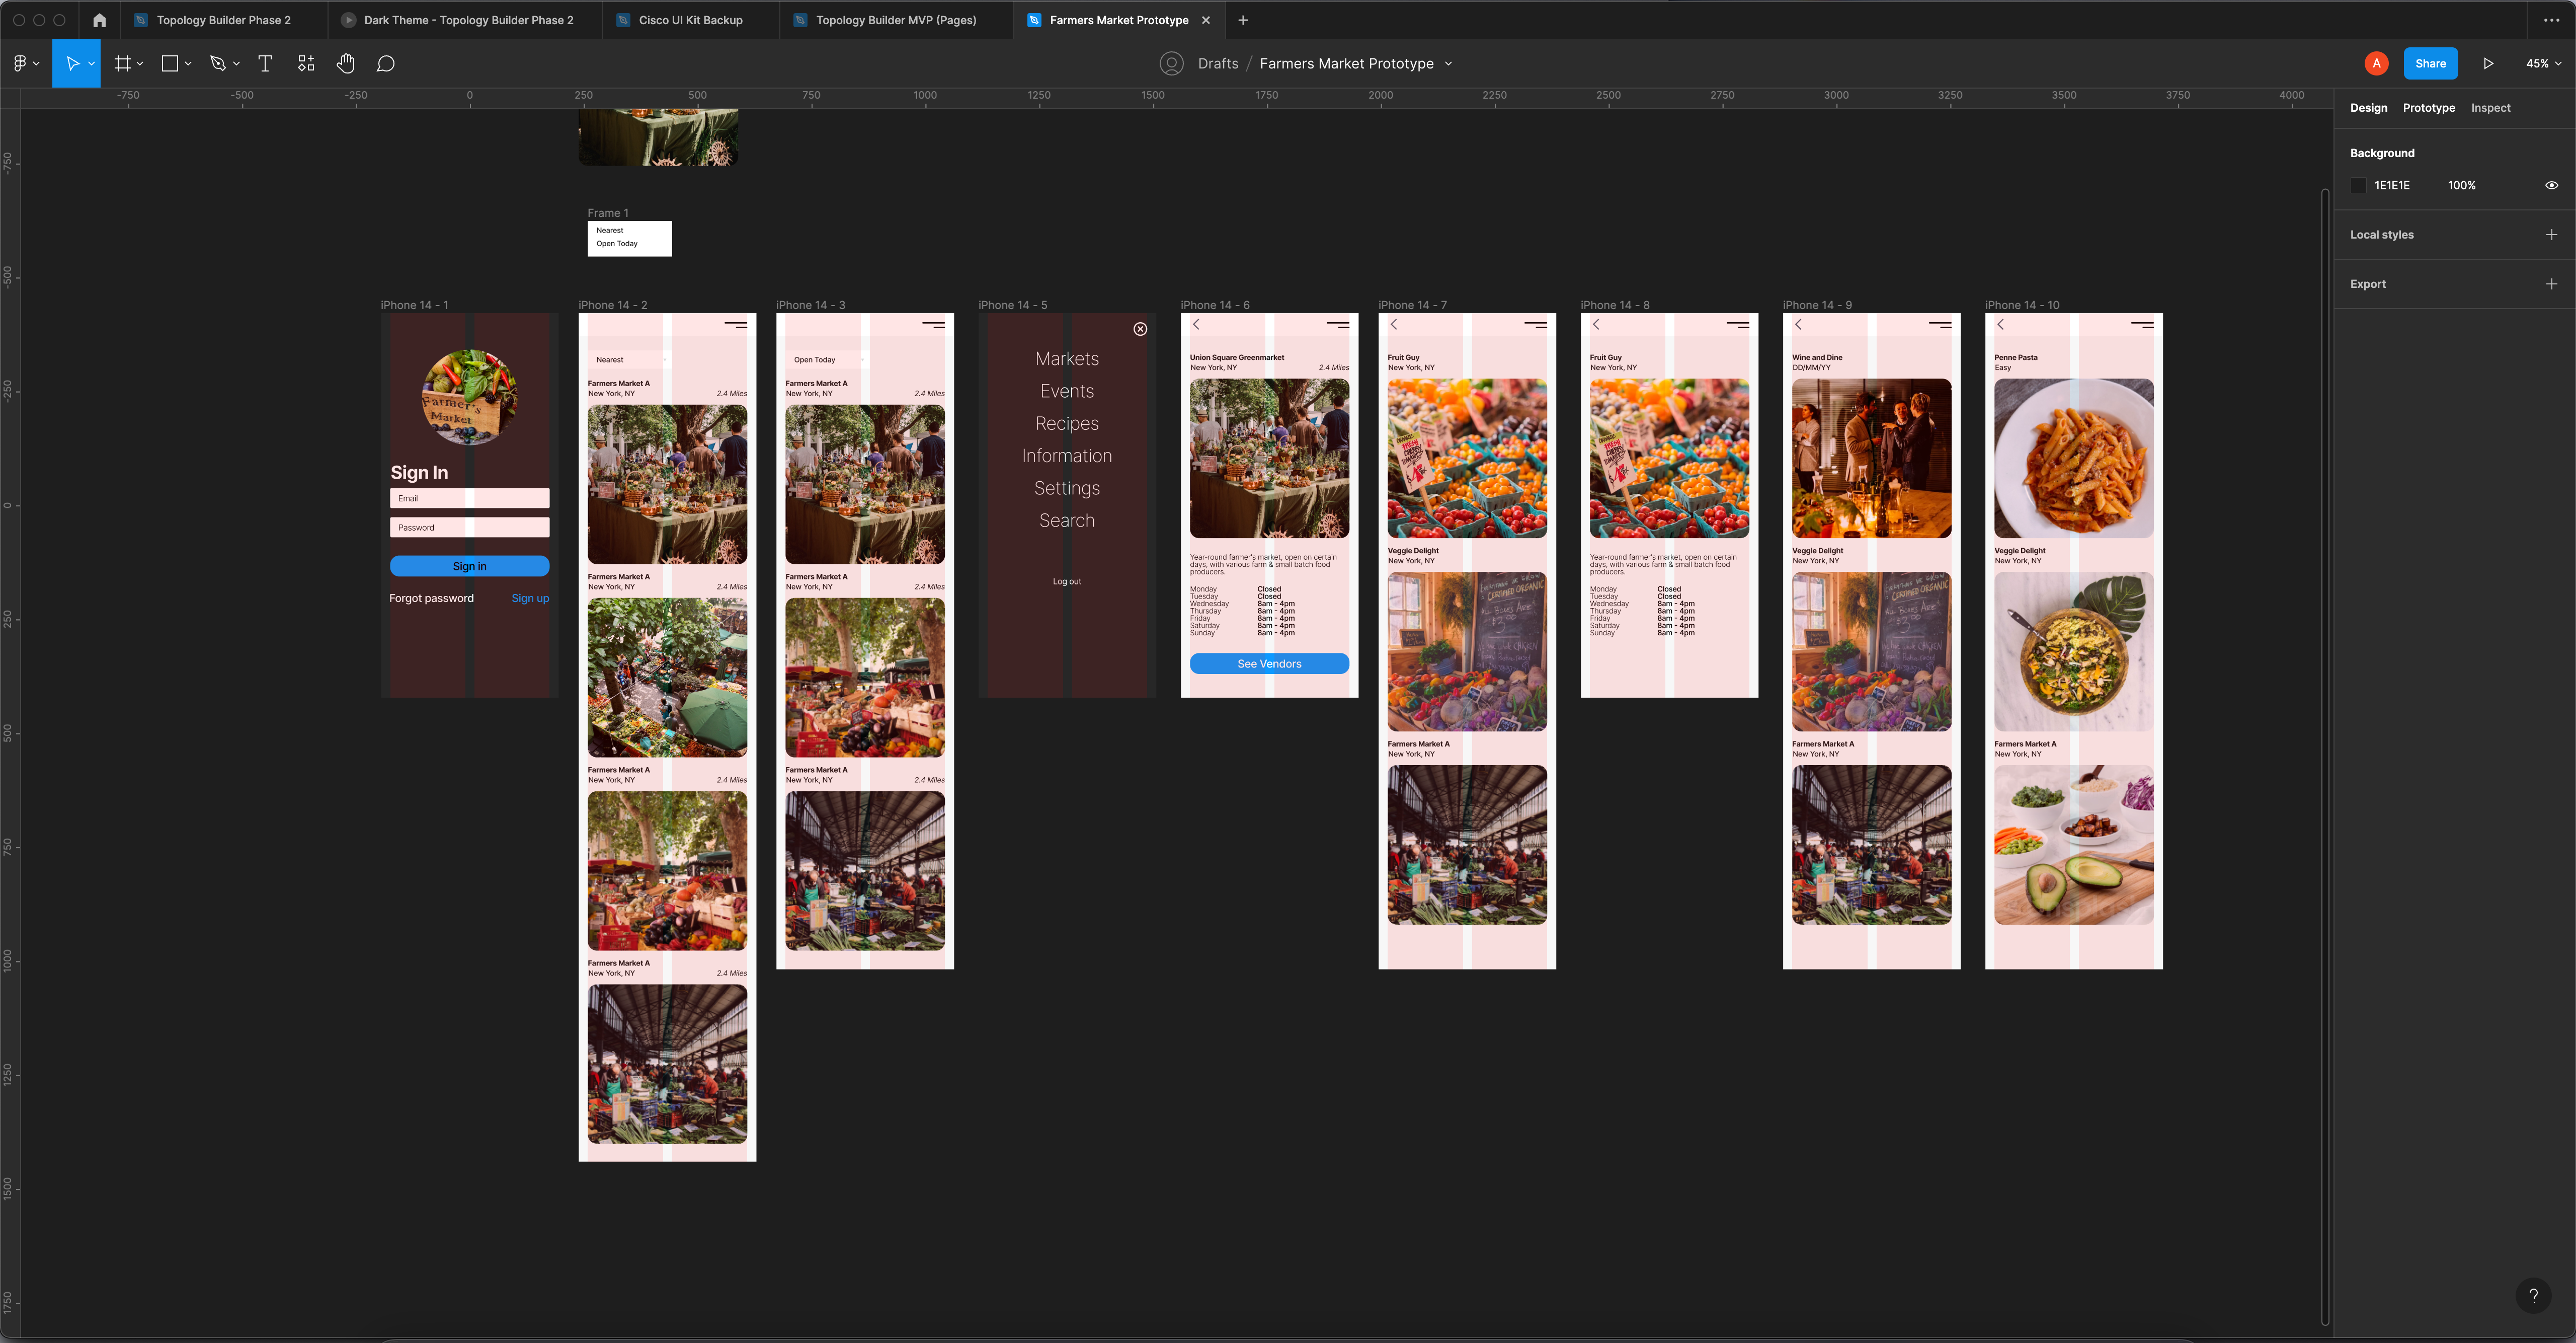Image resolution: width=2576 pixels, height=1343 pixels.
Task: Select the Rectangle shape tool
Action: (x=170, y=63)
